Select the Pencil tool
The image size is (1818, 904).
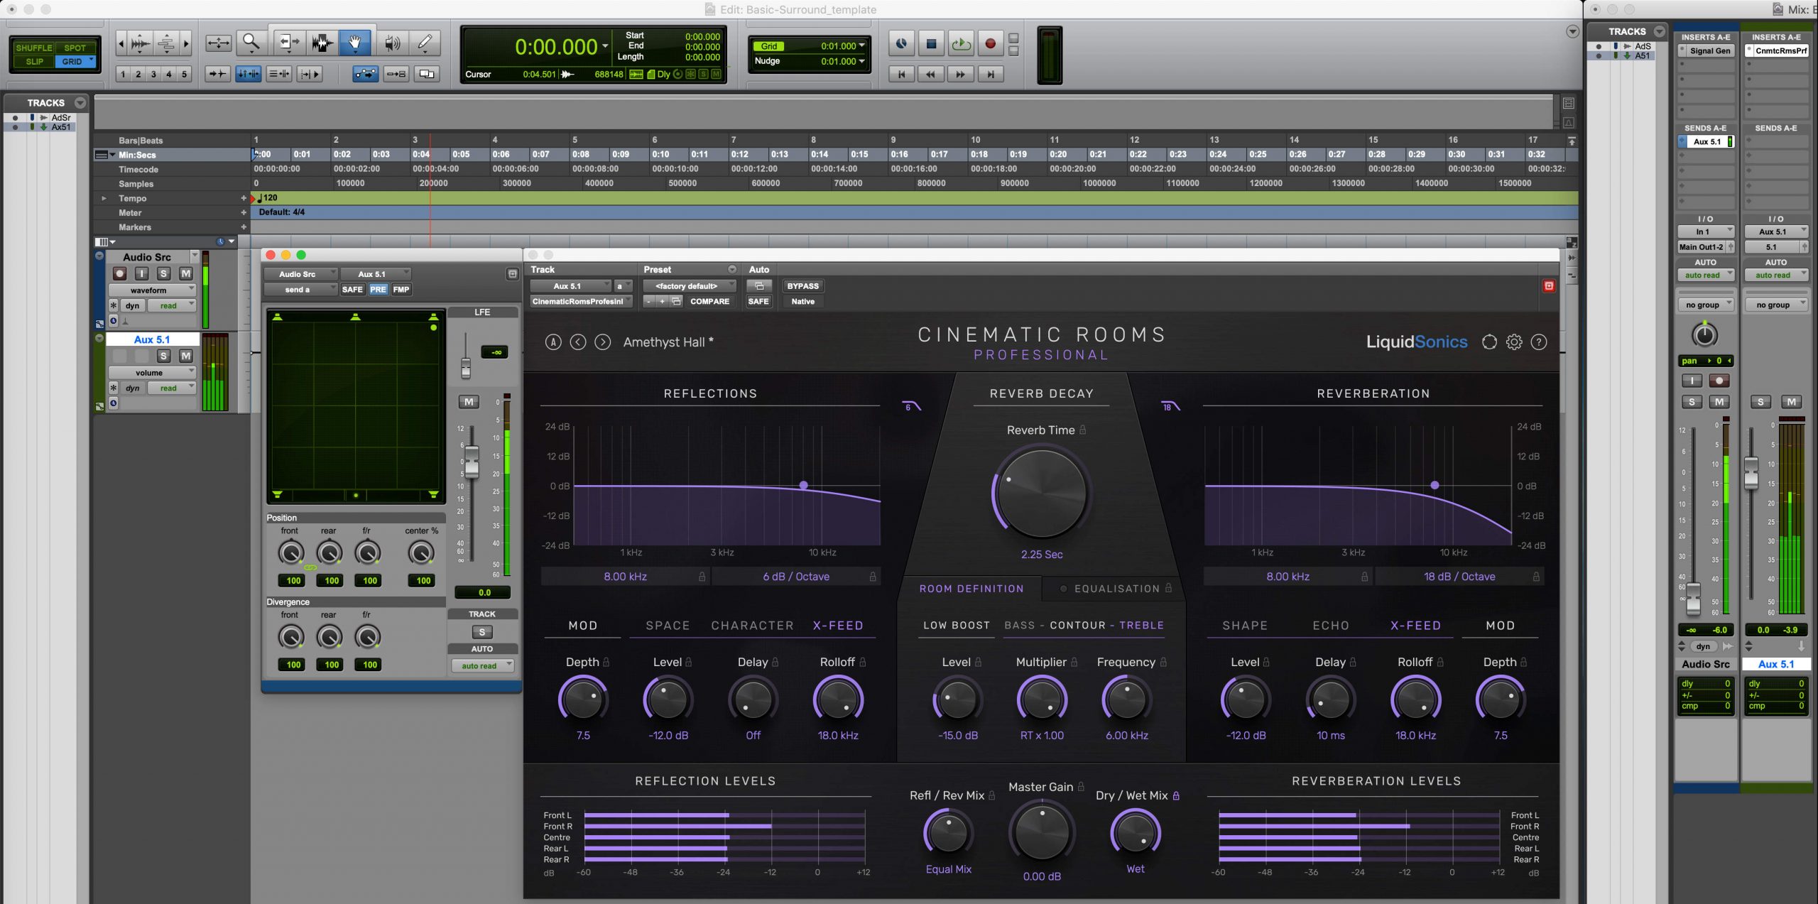pyautogui.click(x=425, y=43)
